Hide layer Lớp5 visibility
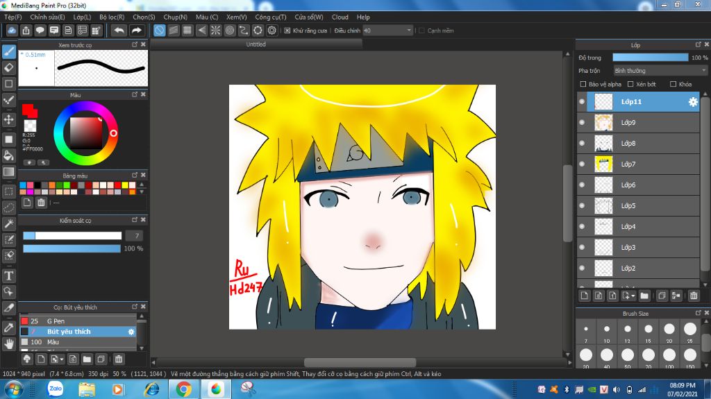The width and height of the screenshot is (711, 399). [583, 206]
